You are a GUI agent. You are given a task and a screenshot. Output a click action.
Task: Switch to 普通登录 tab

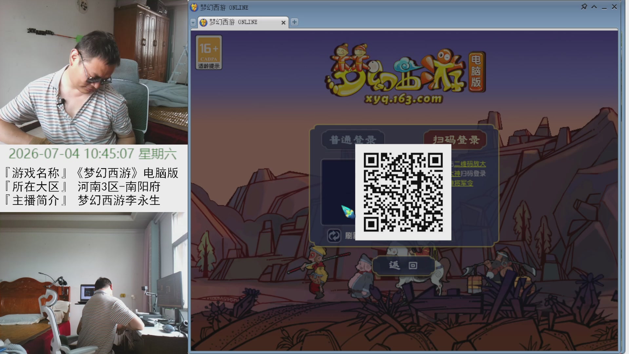[x=353, y=140]
